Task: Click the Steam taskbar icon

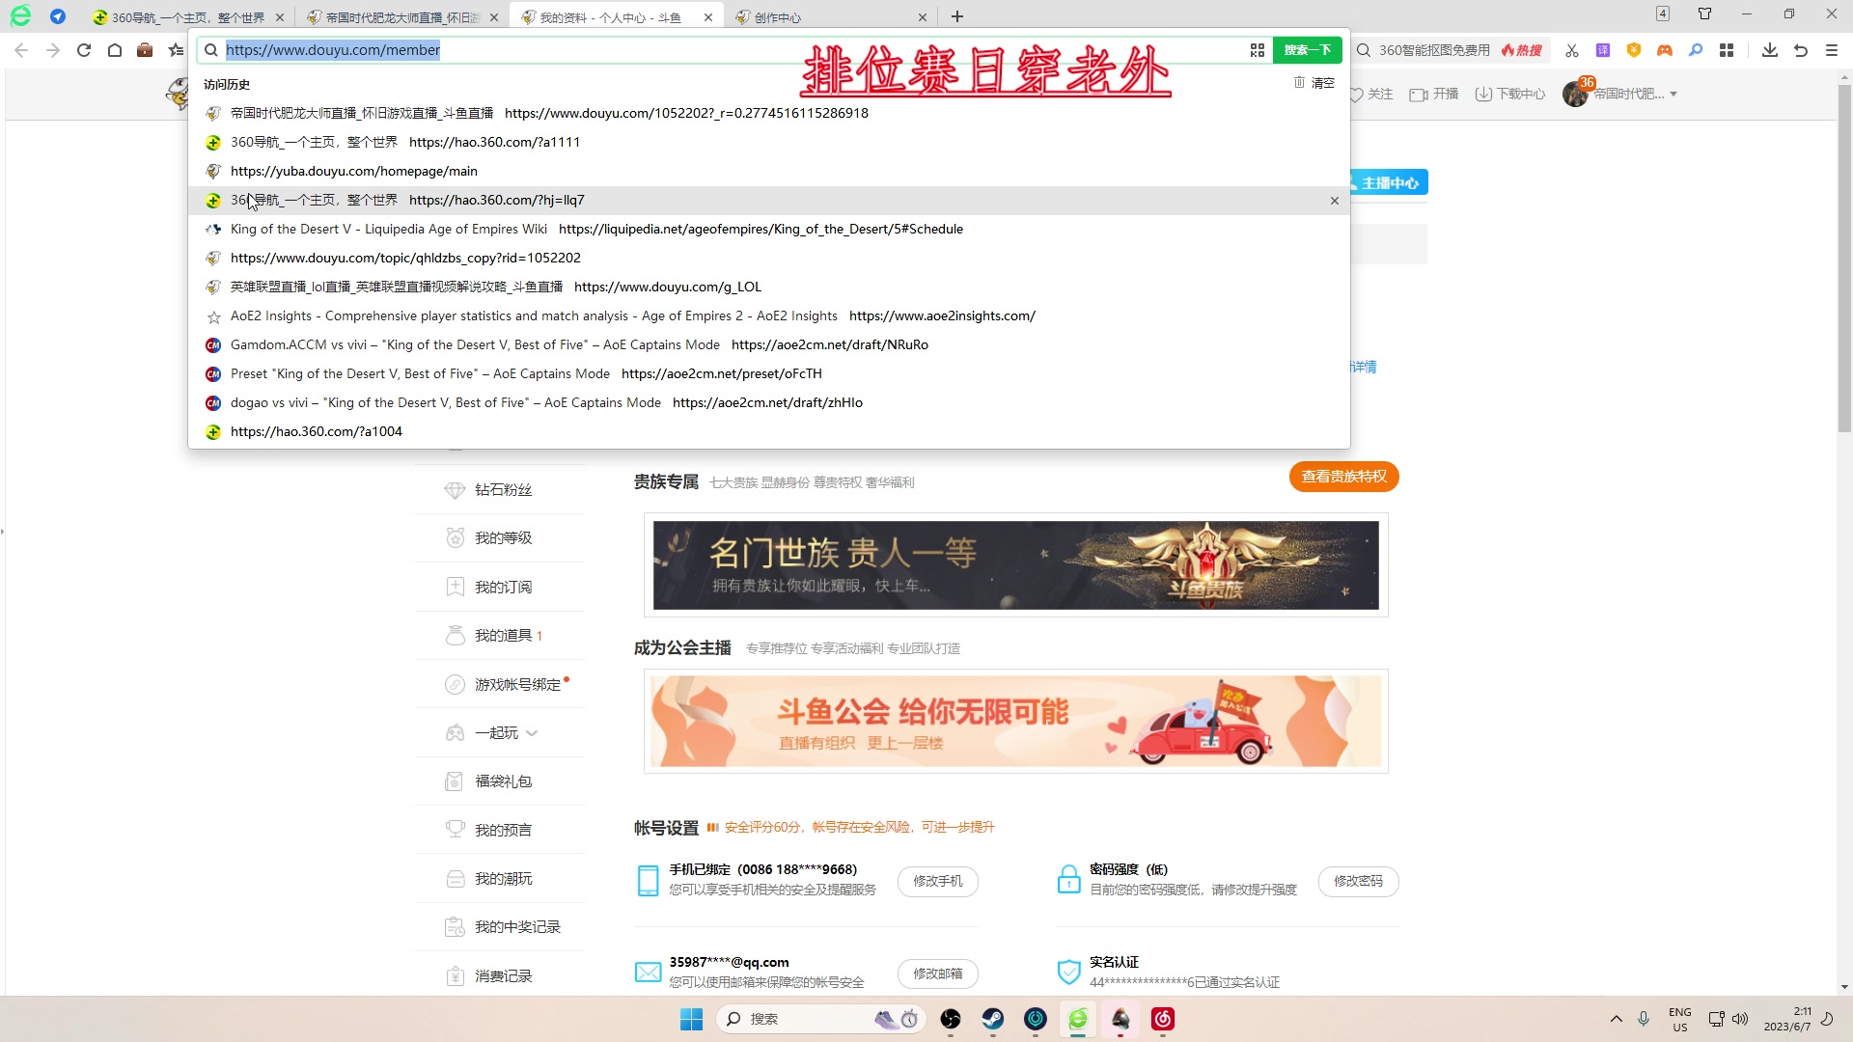Action: [993, 1019]
